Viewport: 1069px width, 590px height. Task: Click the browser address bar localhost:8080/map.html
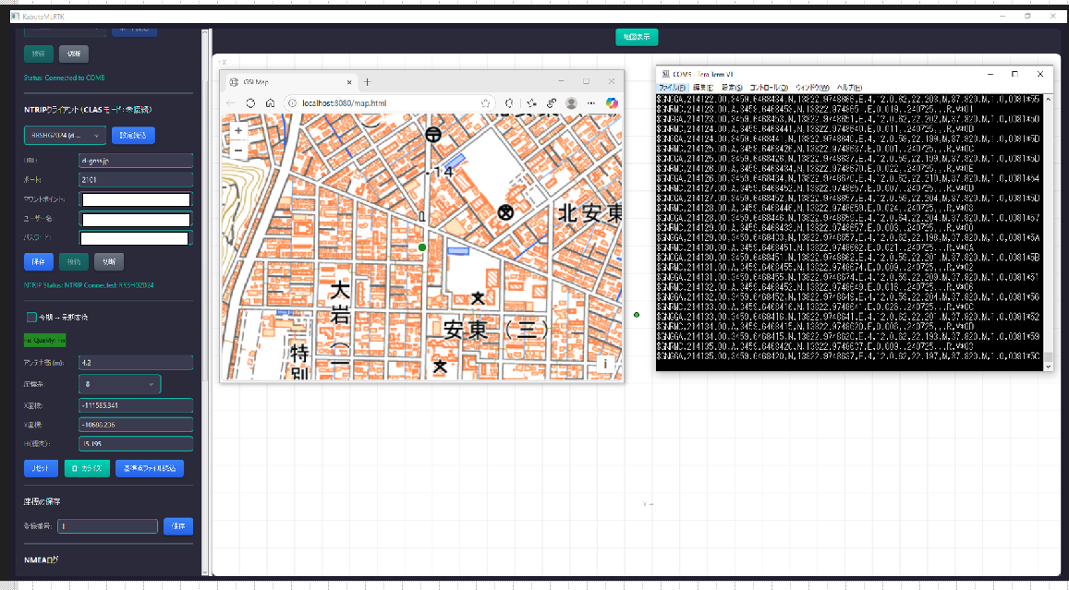(389, 103)
